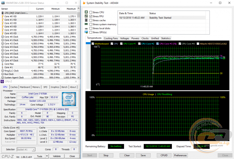Click the CPU chip icon beside Stress CPU
Viewport: 234px width, 159px height.
click(x=86, y=12)
